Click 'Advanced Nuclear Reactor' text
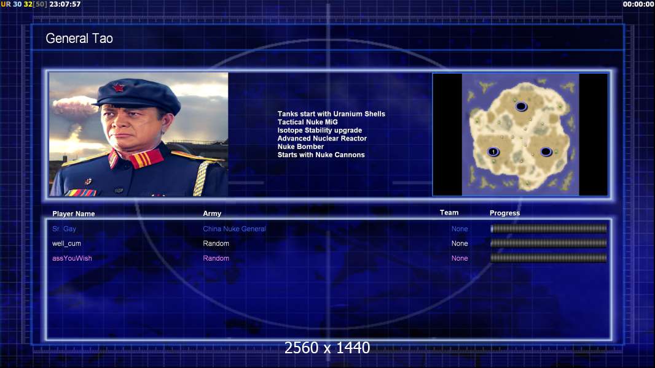 [322, 139]
